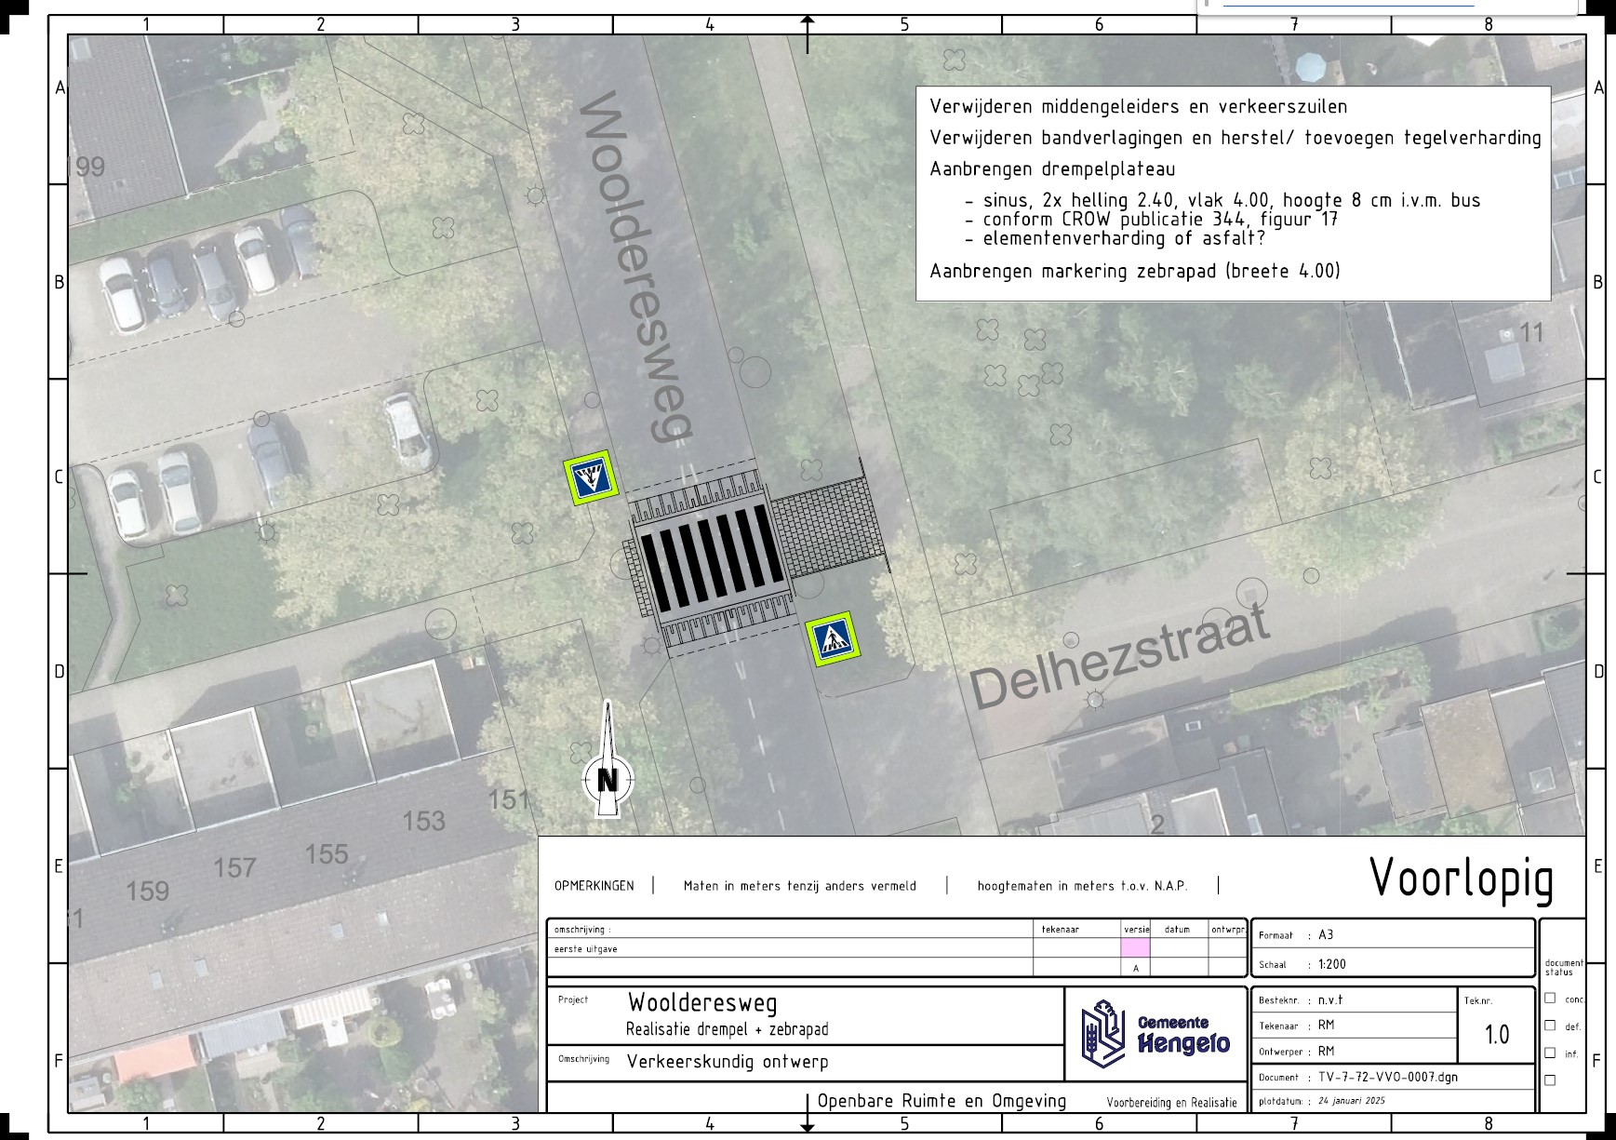
Task: Click the pink versie color cell
Action: (x=1135, y=948)
